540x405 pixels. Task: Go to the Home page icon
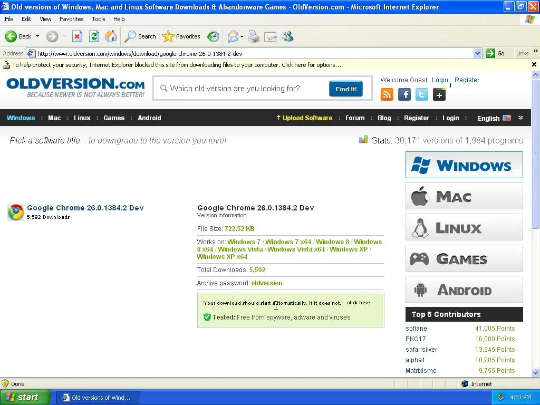[111, 36]
